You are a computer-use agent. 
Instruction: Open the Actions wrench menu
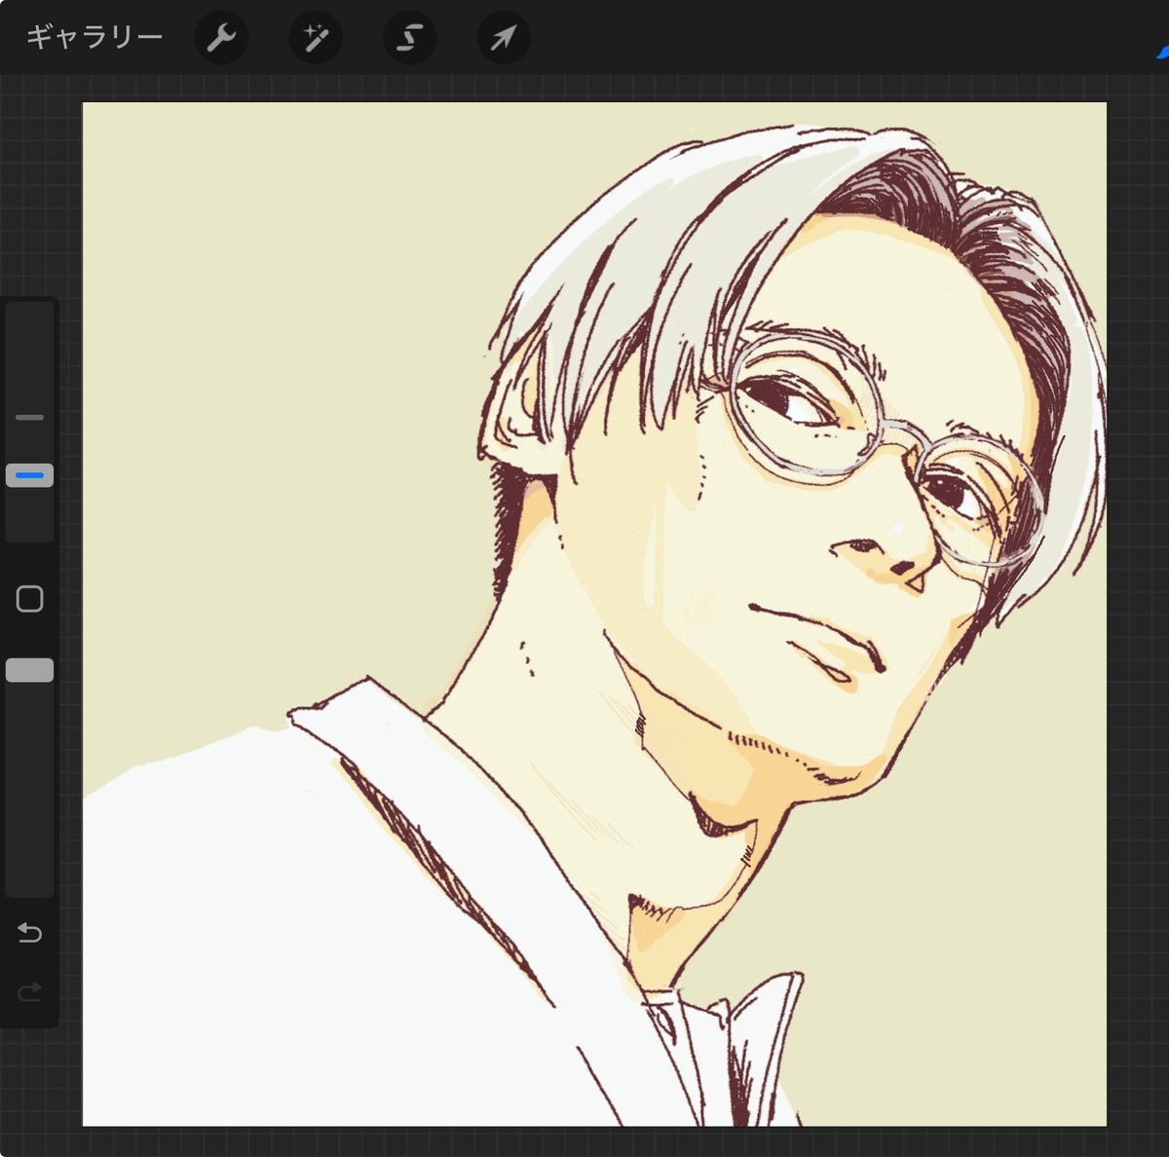click(221, 38)
